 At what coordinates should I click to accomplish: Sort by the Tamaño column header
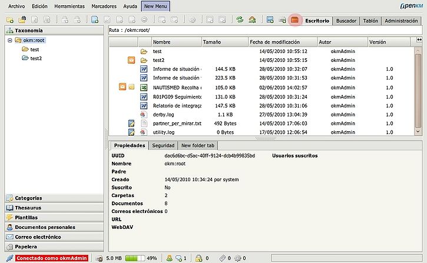[x=224, y=42]
